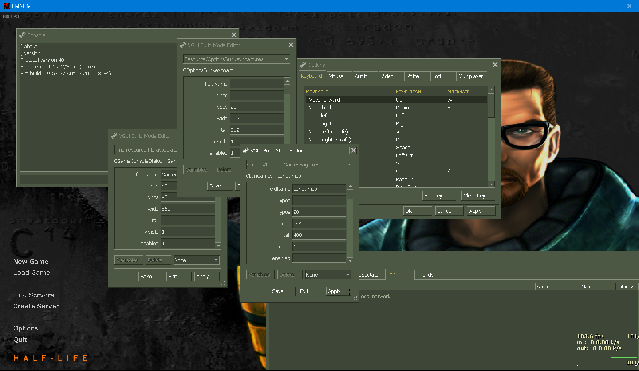Open Friends tab in server browser
Image resolution: width=639 pixels, height=371 pixels.
(x=429, y=275)
